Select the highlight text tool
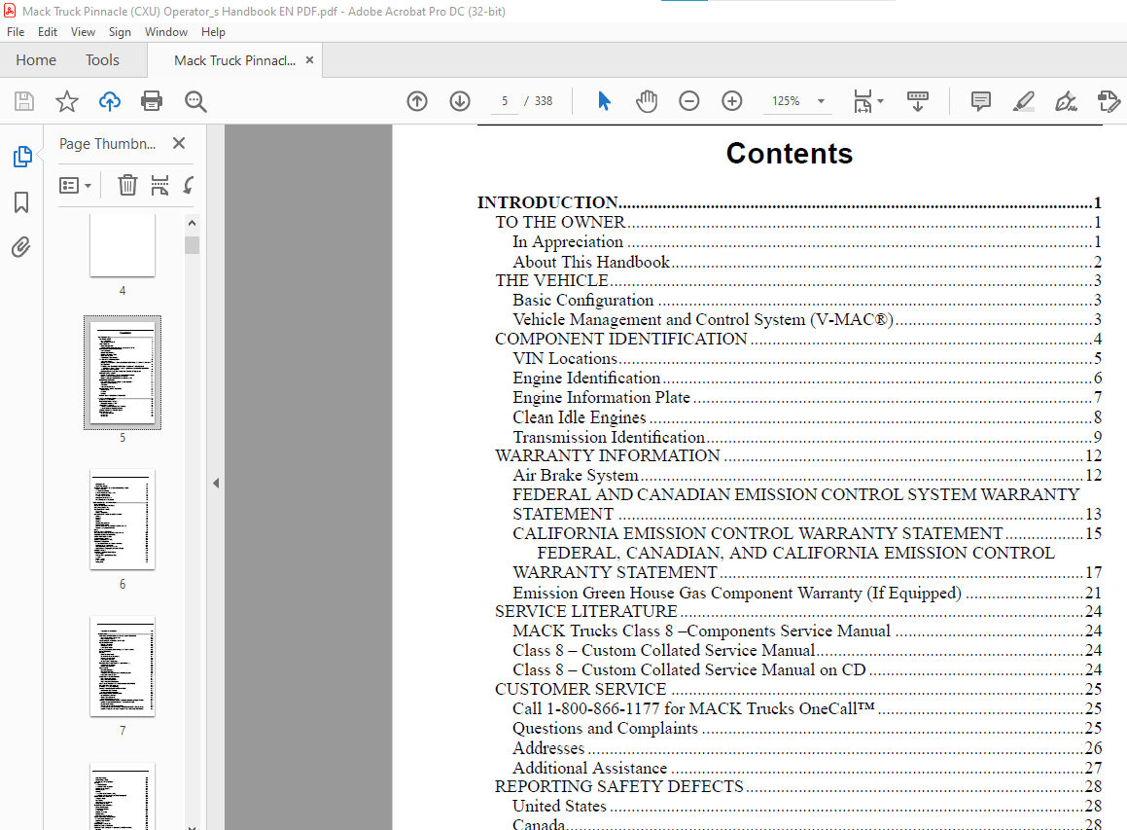This screenshot has height=830, width=1127. 1024,101
